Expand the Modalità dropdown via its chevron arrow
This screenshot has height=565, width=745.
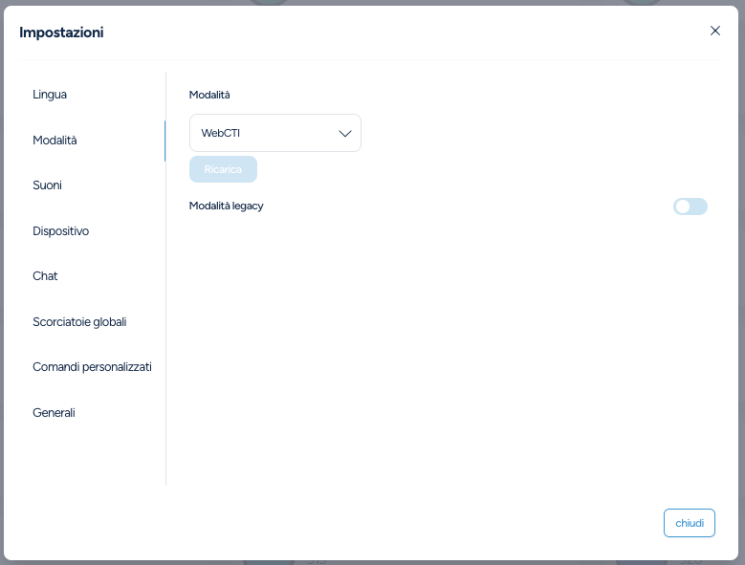click(345, 133)
